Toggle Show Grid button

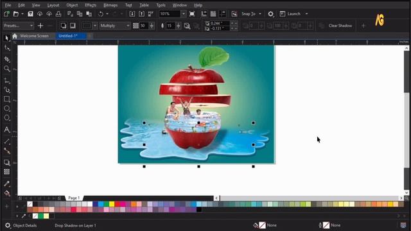coord(213,14)
